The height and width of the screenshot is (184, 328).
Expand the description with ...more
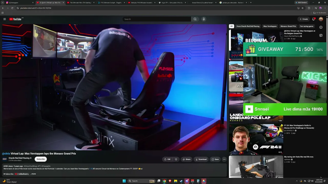pos(33,174)
